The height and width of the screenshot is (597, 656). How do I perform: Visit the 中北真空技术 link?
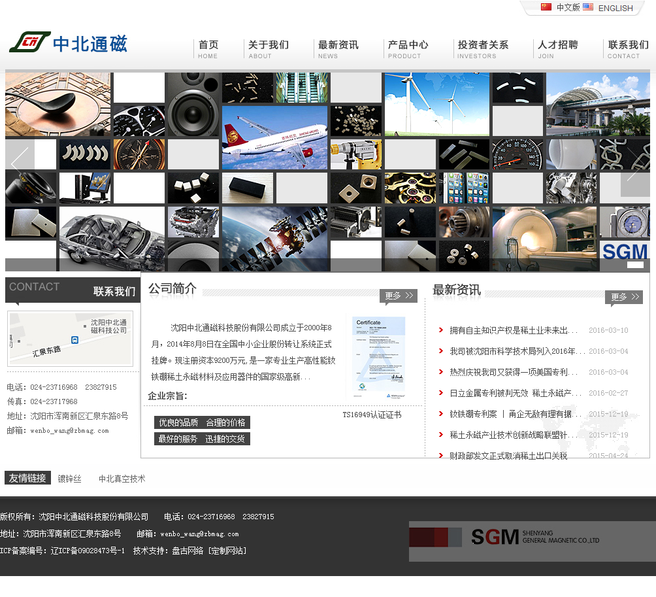(x=122, y=479)
